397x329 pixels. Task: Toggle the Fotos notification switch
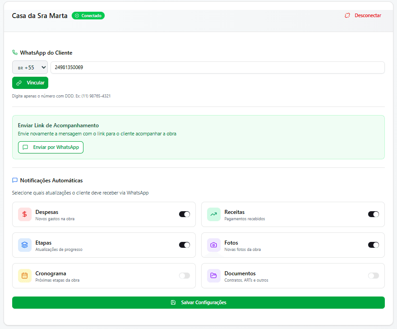pos(374,245)
